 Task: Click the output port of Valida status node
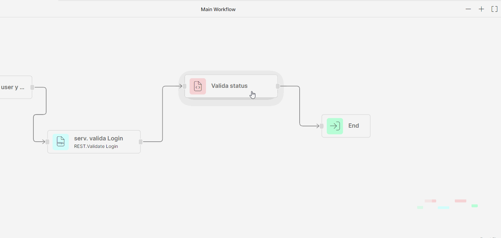(277, 86)
